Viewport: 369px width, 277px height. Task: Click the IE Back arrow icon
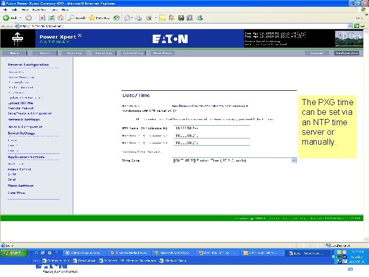pyautogui.click(x=6, y=17)
